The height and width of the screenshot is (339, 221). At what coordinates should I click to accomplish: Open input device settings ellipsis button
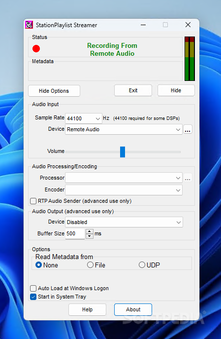coord(188,129)
